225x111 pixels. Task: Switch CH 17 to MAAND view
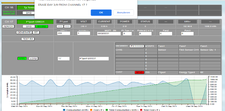pyautogui.click(x=42, y=26)
